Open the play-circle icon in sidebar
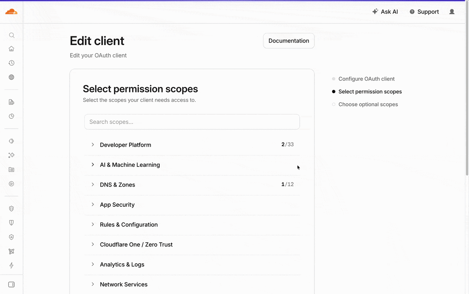The image size is (469, 294). (x=11, y=184)
